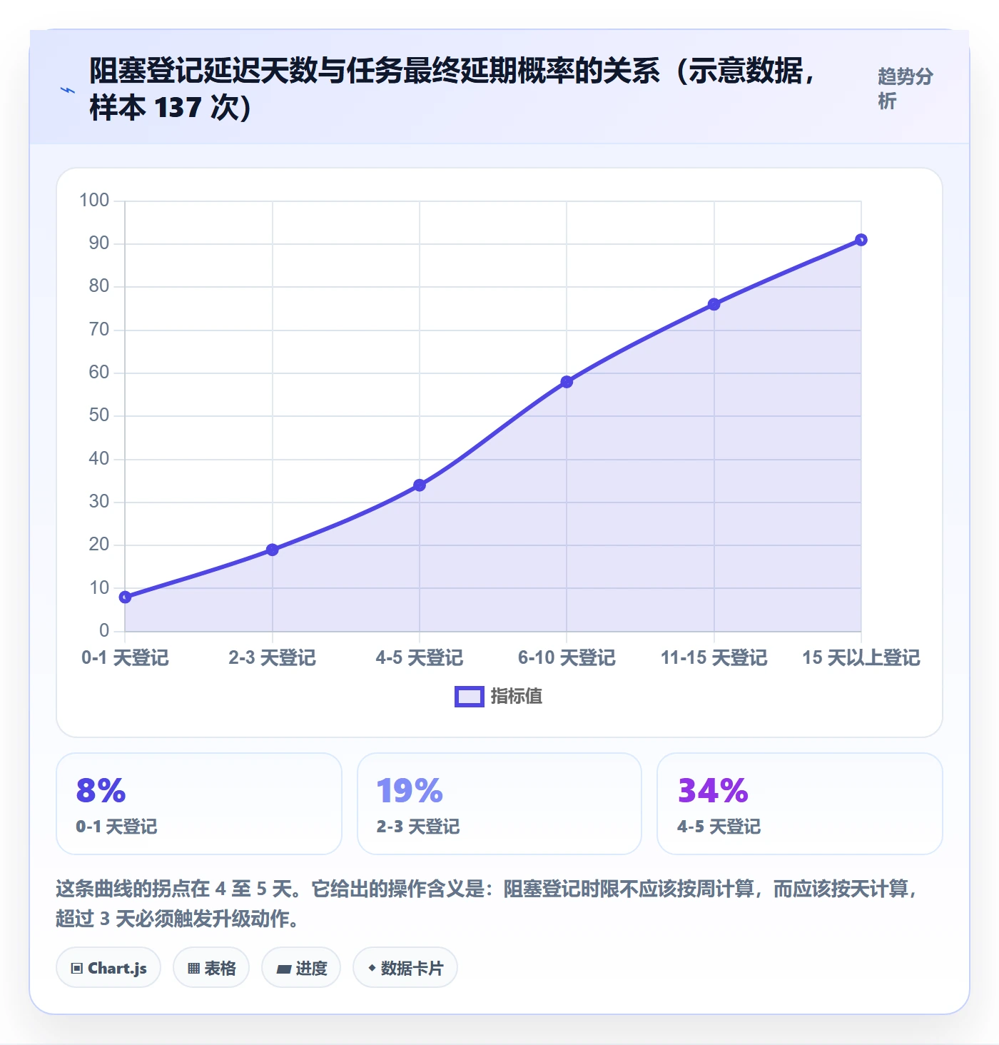Click the chart data point above 6-10 天登记
The height and width of the screenshot is (1045, 999).
[x=567, y=382]
